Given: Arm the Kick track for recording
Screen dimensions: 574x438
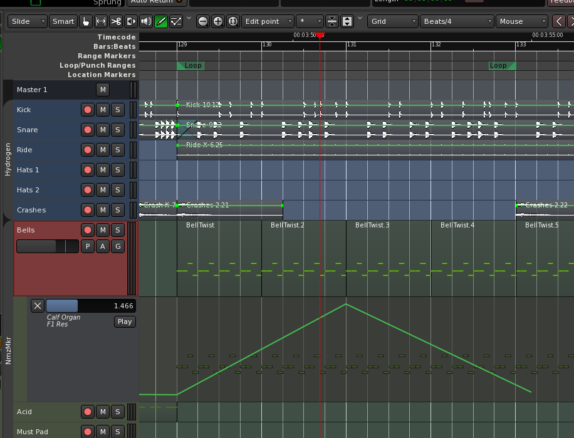Looking at the screenshot, I should tap(88, 110).
